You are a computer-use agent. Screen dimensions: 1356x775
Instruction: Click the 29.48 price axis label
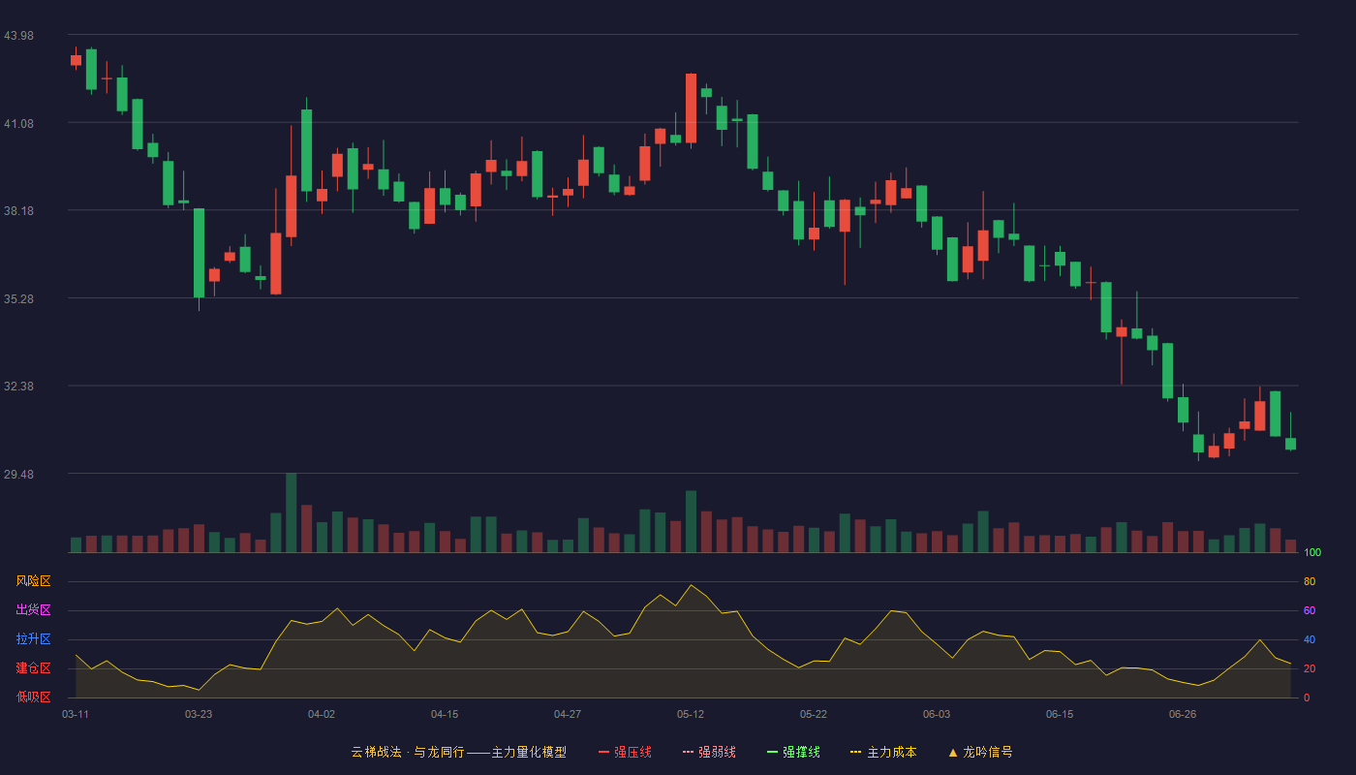pyautogui.click(x=18, y=474)
